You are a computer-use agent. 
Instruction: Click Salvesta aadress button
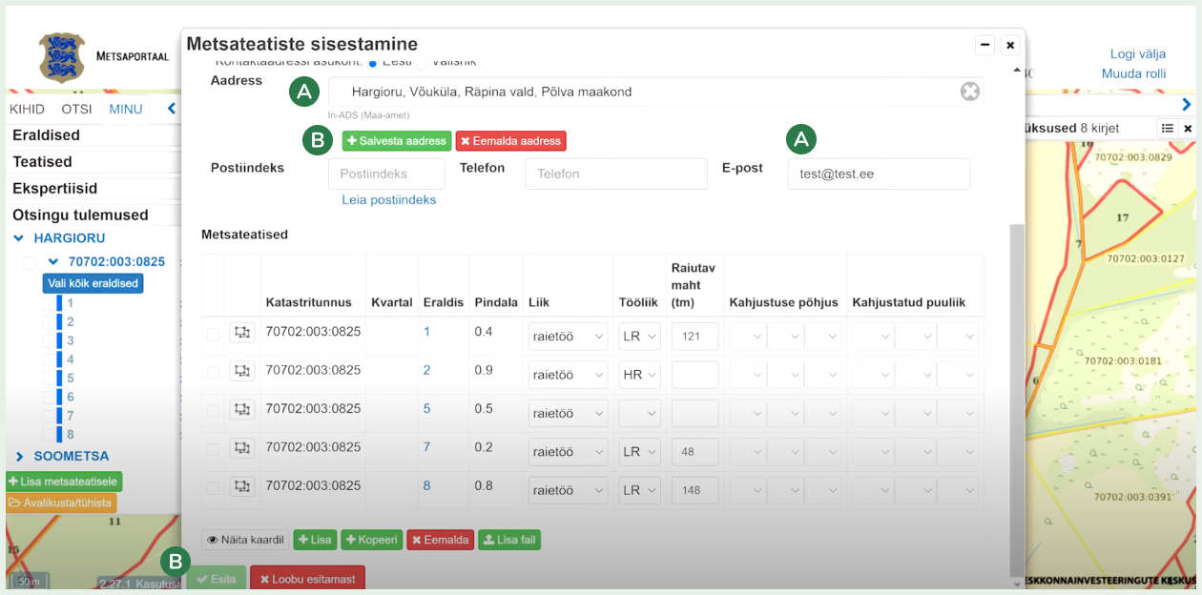[397, 141]
